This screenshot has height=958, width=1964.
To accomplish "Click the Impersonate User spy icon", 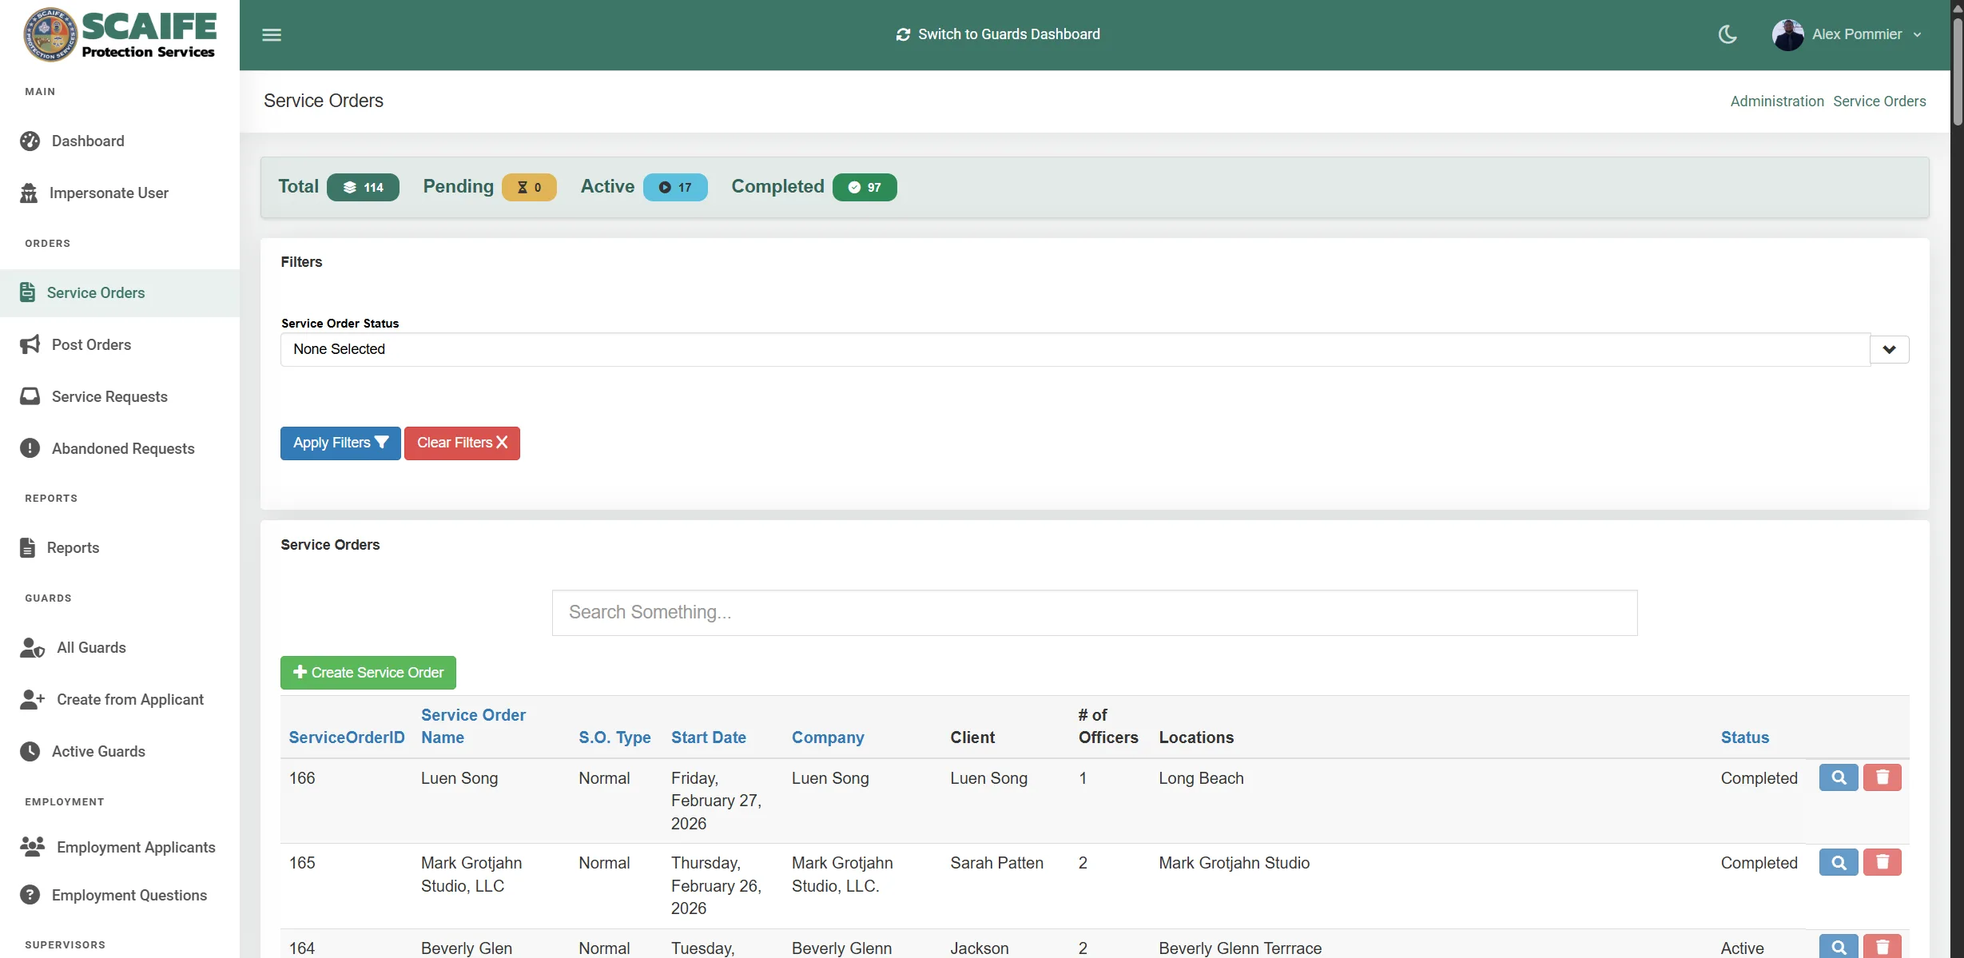I will (29, 193).
